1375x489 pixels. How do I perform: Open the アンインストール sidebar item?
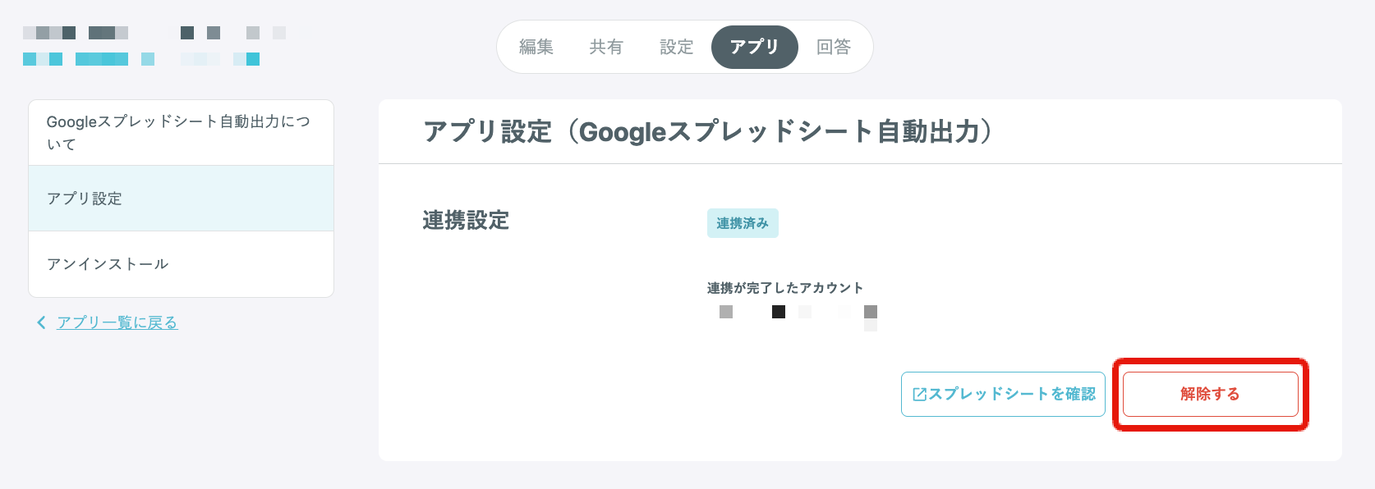(x=181, y=264)
